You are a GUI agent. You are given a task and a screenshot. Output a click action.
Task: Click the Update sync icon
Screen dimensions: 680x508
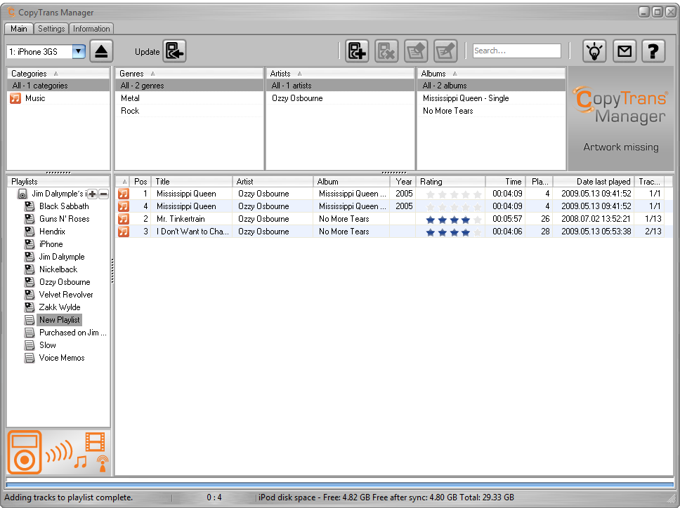click(174, 51)
